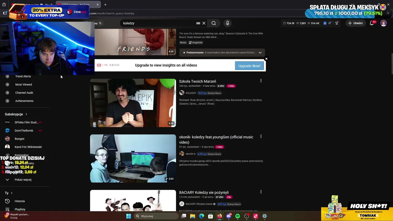Click the BACIARY Koledzy sie pożyniyli title
The image size is (393, 221).
[204, 192]
